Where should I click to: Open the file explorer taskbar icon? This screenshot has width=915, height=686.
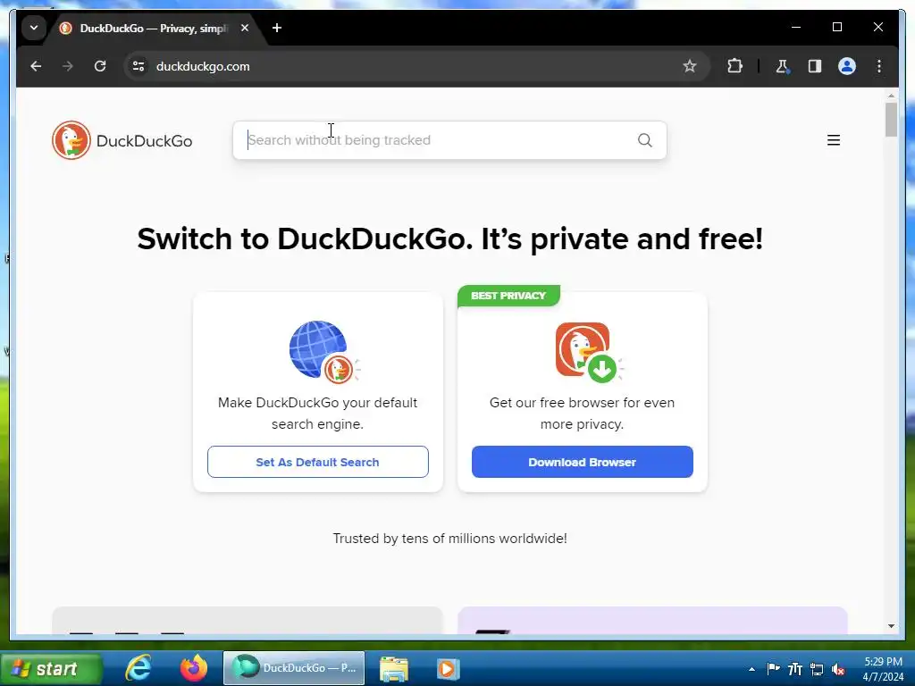pyautogui.click(x=394, y=668)
